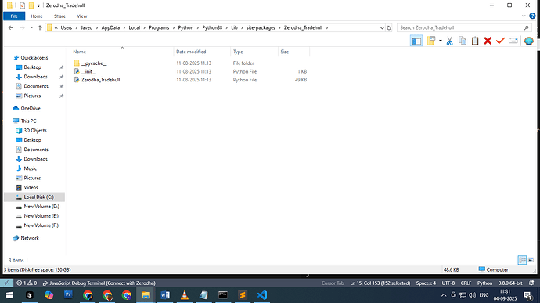Click Ln 15, Col 153 status item
540x303 pixels.
point(380,283)
